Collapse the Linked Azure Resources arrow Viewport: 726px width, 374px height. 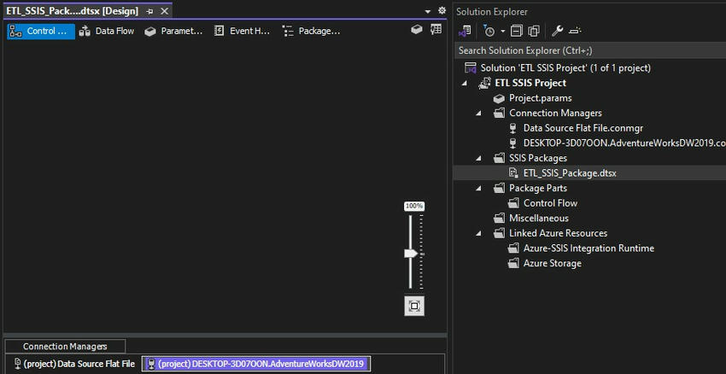coord(479,233)
